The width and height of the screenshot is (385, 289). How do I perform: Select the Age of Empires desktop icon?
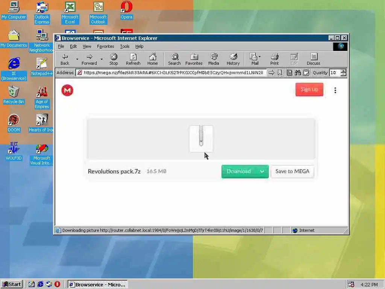(42, 97)
